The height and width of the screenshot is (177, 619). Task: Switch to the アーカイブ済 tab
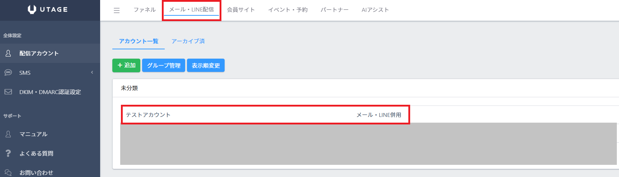[x=188, y=41]
